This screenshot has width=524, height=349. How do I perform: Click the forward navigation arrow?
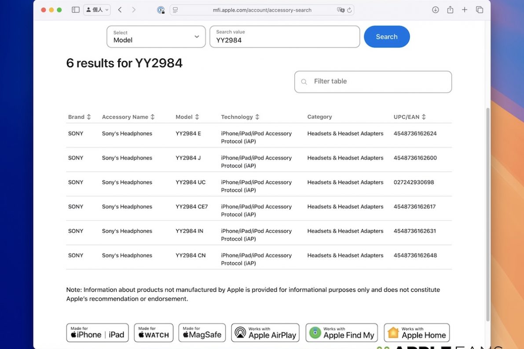134,10
